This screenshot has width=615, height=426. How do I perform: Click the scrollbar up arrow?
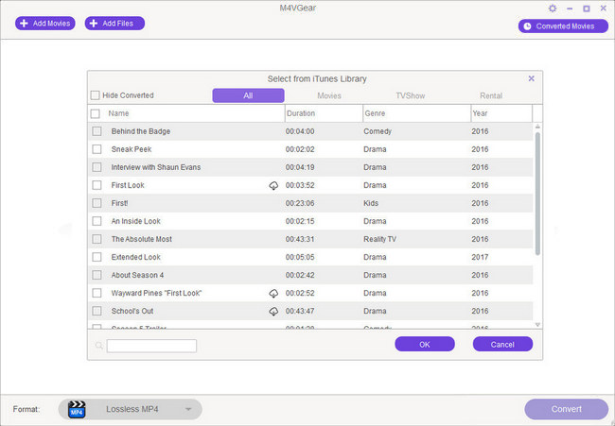coord(537,127)
